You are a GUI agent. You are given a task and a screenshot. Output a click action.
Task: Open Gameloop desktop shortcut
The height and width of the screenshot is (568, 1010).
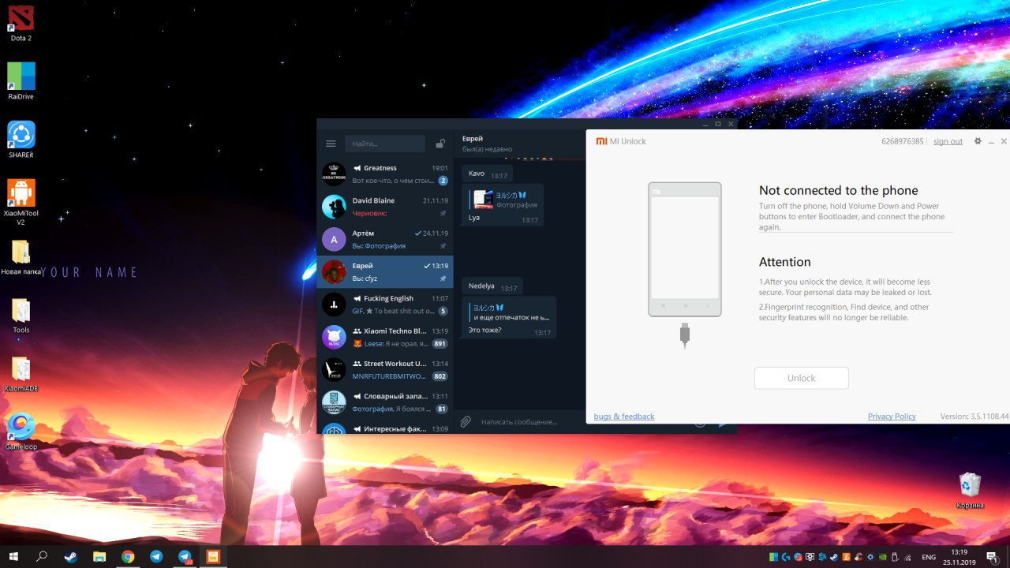coord(21,432)
